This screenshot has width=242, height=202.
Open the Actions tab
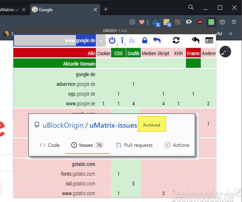point(177,145)
